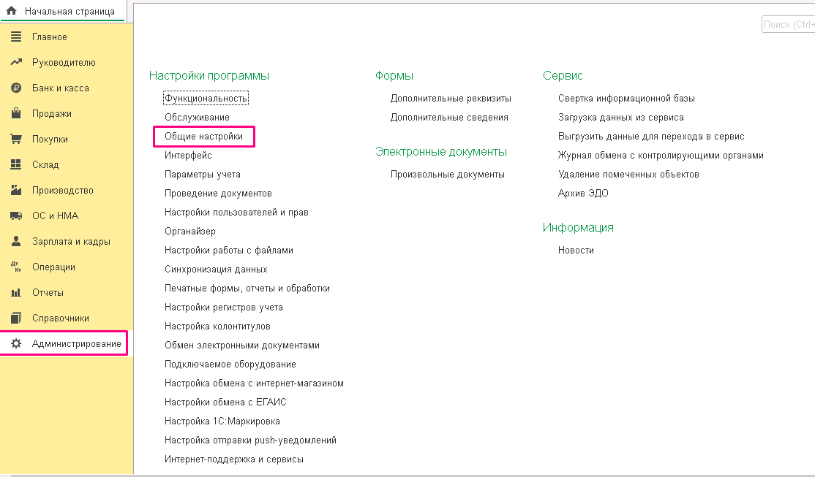Open the Новости link
Image resolution: width=815 pixels, height=477 pixels.
[576, 250]
